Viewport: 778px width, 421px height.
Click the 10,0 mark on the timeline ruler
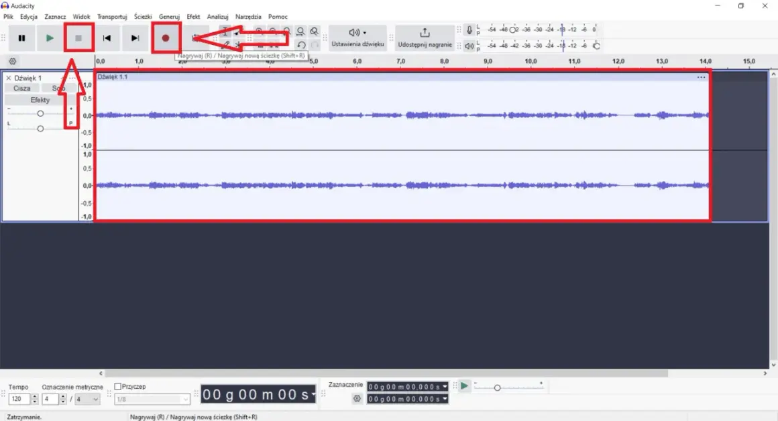pos(531,62)
